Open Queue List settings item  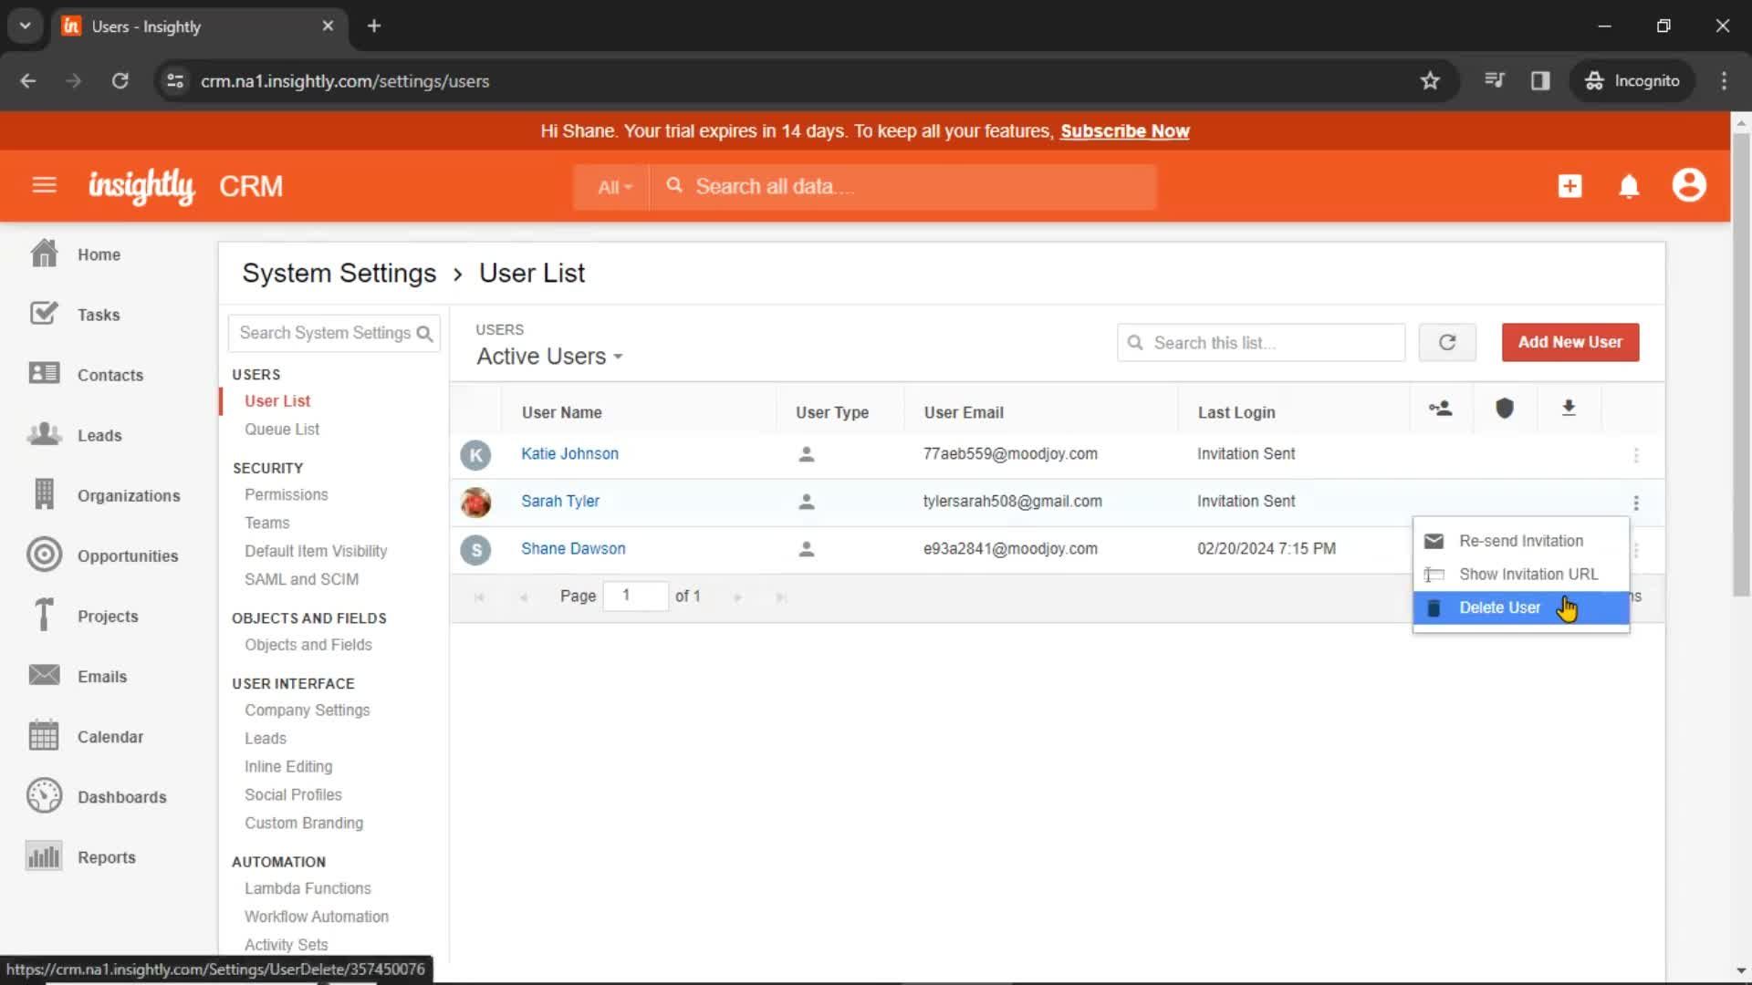coord(282,429)
